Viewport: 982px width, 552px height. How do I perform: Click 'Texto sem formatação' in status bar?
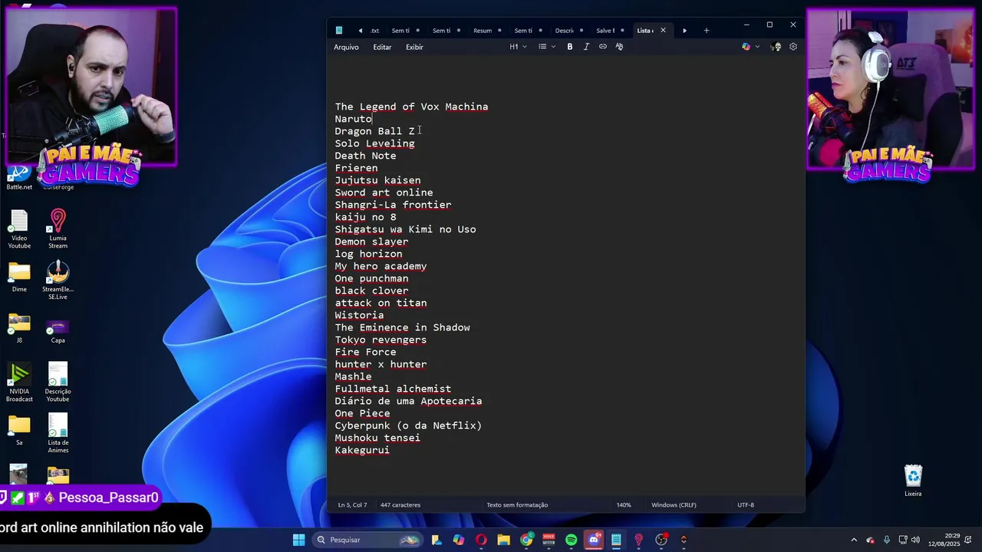click(517, 505)
